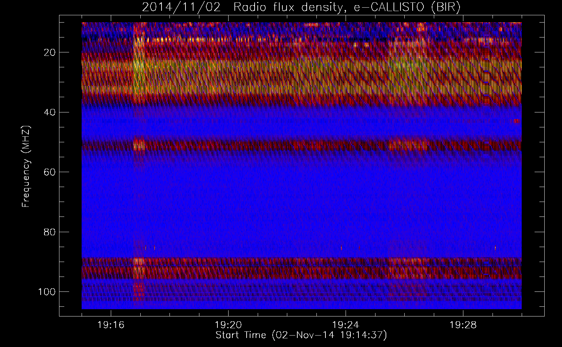Click the '19:16' time tick label

click(x=111, y=325)
